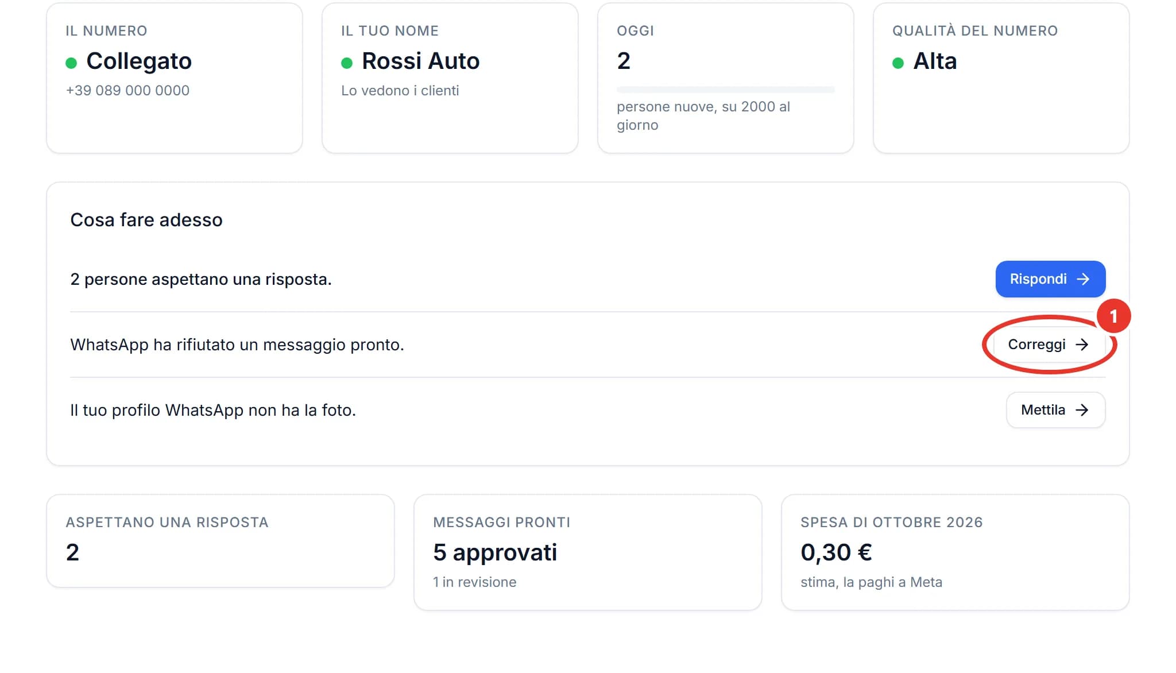Screen dimensions: 1176x673
Task: Click the '5 approvati' value
Action: point(495,553)
